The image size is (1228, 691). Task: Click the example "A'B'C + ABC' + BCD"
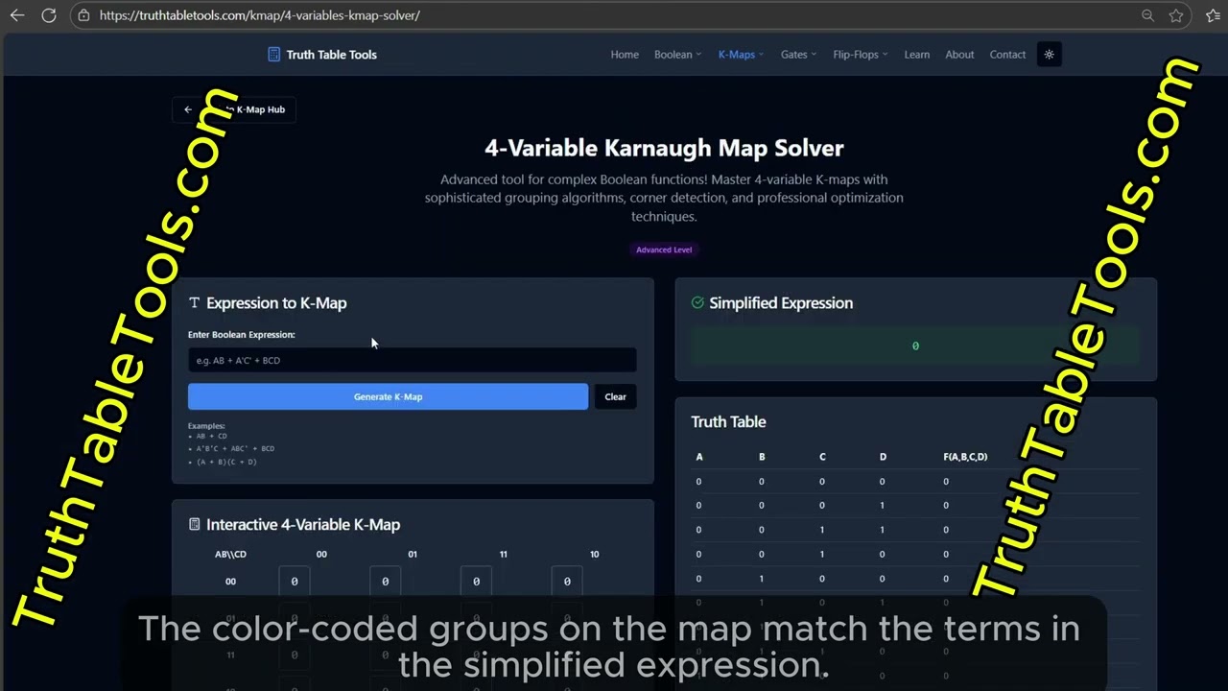coord(235,448)
